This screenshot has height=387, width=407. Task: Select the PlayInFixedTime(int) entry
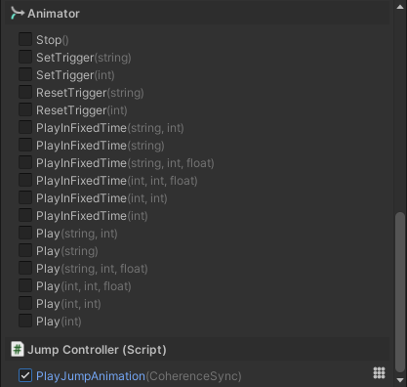[x=92, y=216]
